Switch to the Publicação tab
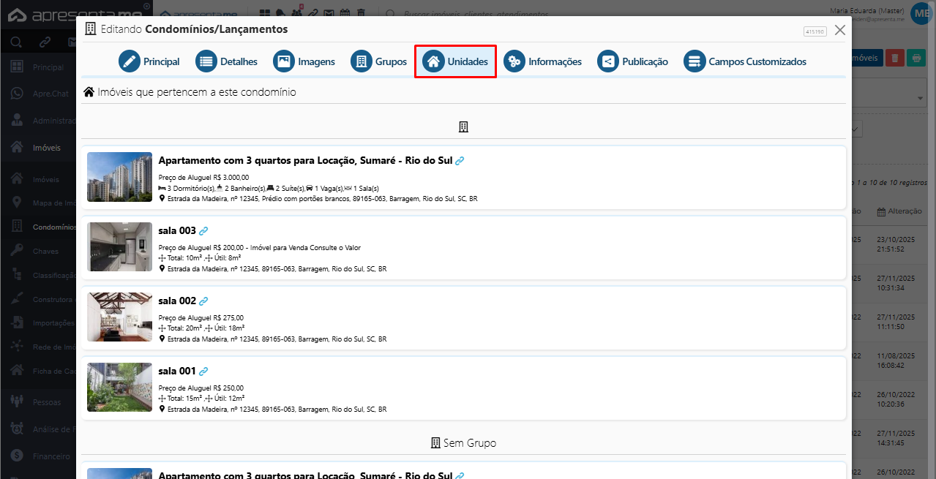This screenshot has height=479, width=936. click(x=632, y=61)
